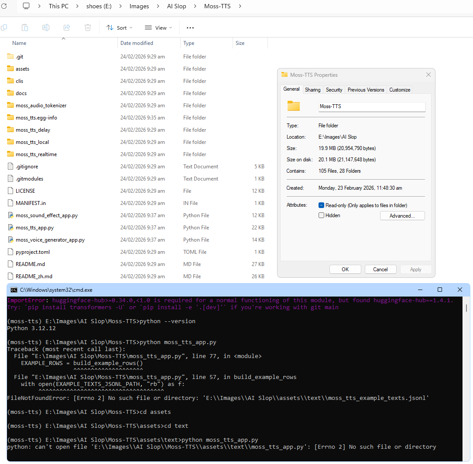This screenshot has height=464, width=473.
Task: Expand chevron after This PC in breadcrumb
Action: point(77,6)
